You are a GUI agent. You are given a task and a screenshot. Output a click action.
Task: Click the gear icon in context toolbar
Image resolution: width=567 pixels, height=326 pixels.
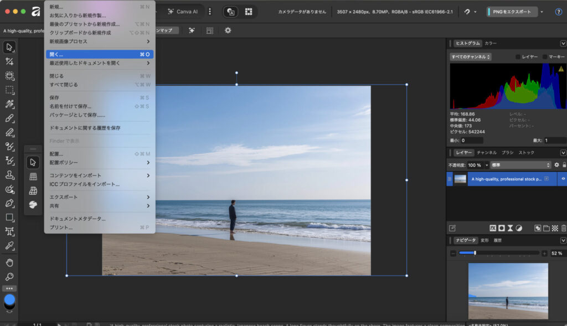pos(228,30)
